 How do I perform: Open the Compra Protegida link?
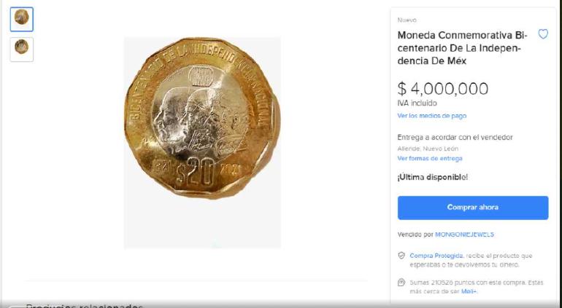[x=436, y=256]
